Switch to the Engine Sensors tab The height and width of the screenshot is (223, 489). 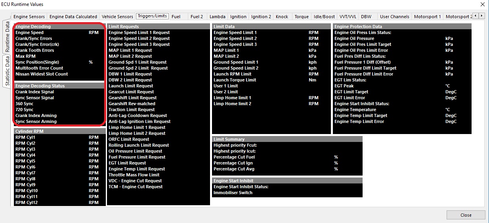tap(29, 17)
